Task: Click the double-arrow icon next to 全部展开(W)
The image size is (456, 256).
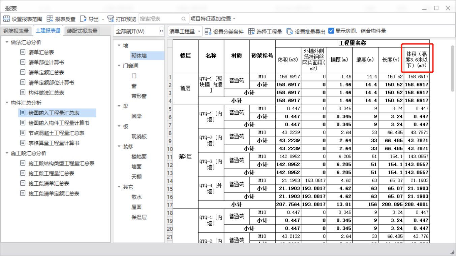Action: pos(161,31)
